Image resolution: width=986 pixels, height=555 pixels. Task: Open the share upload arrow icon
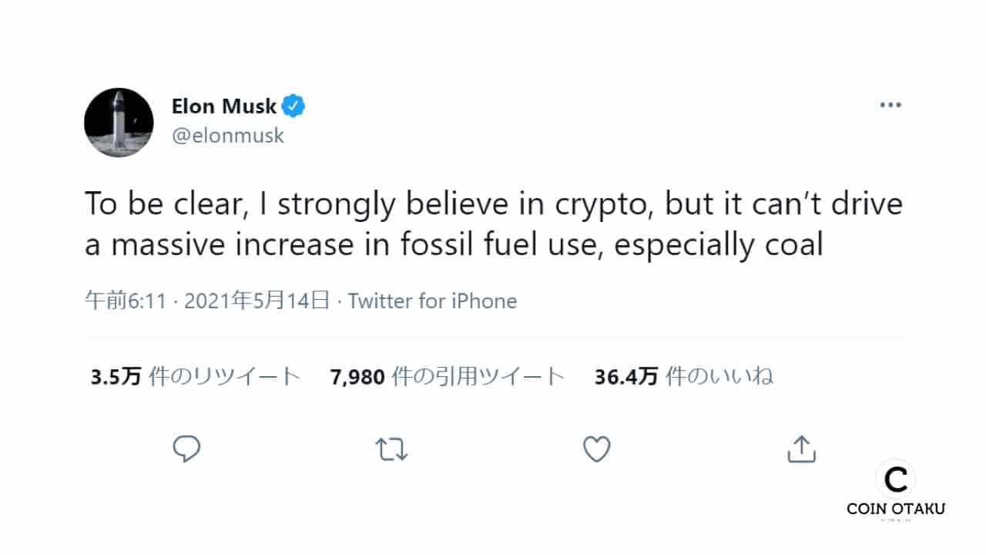point(801,449)
